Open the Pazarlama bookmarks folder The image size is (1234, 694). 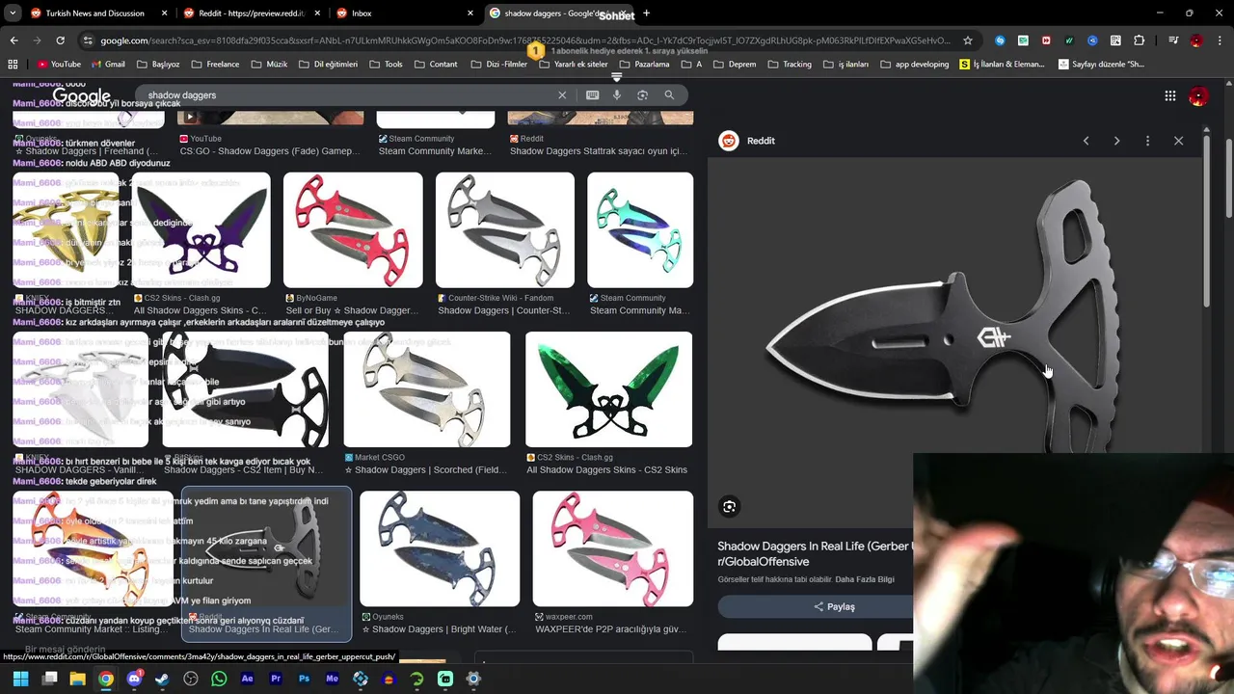644,65
